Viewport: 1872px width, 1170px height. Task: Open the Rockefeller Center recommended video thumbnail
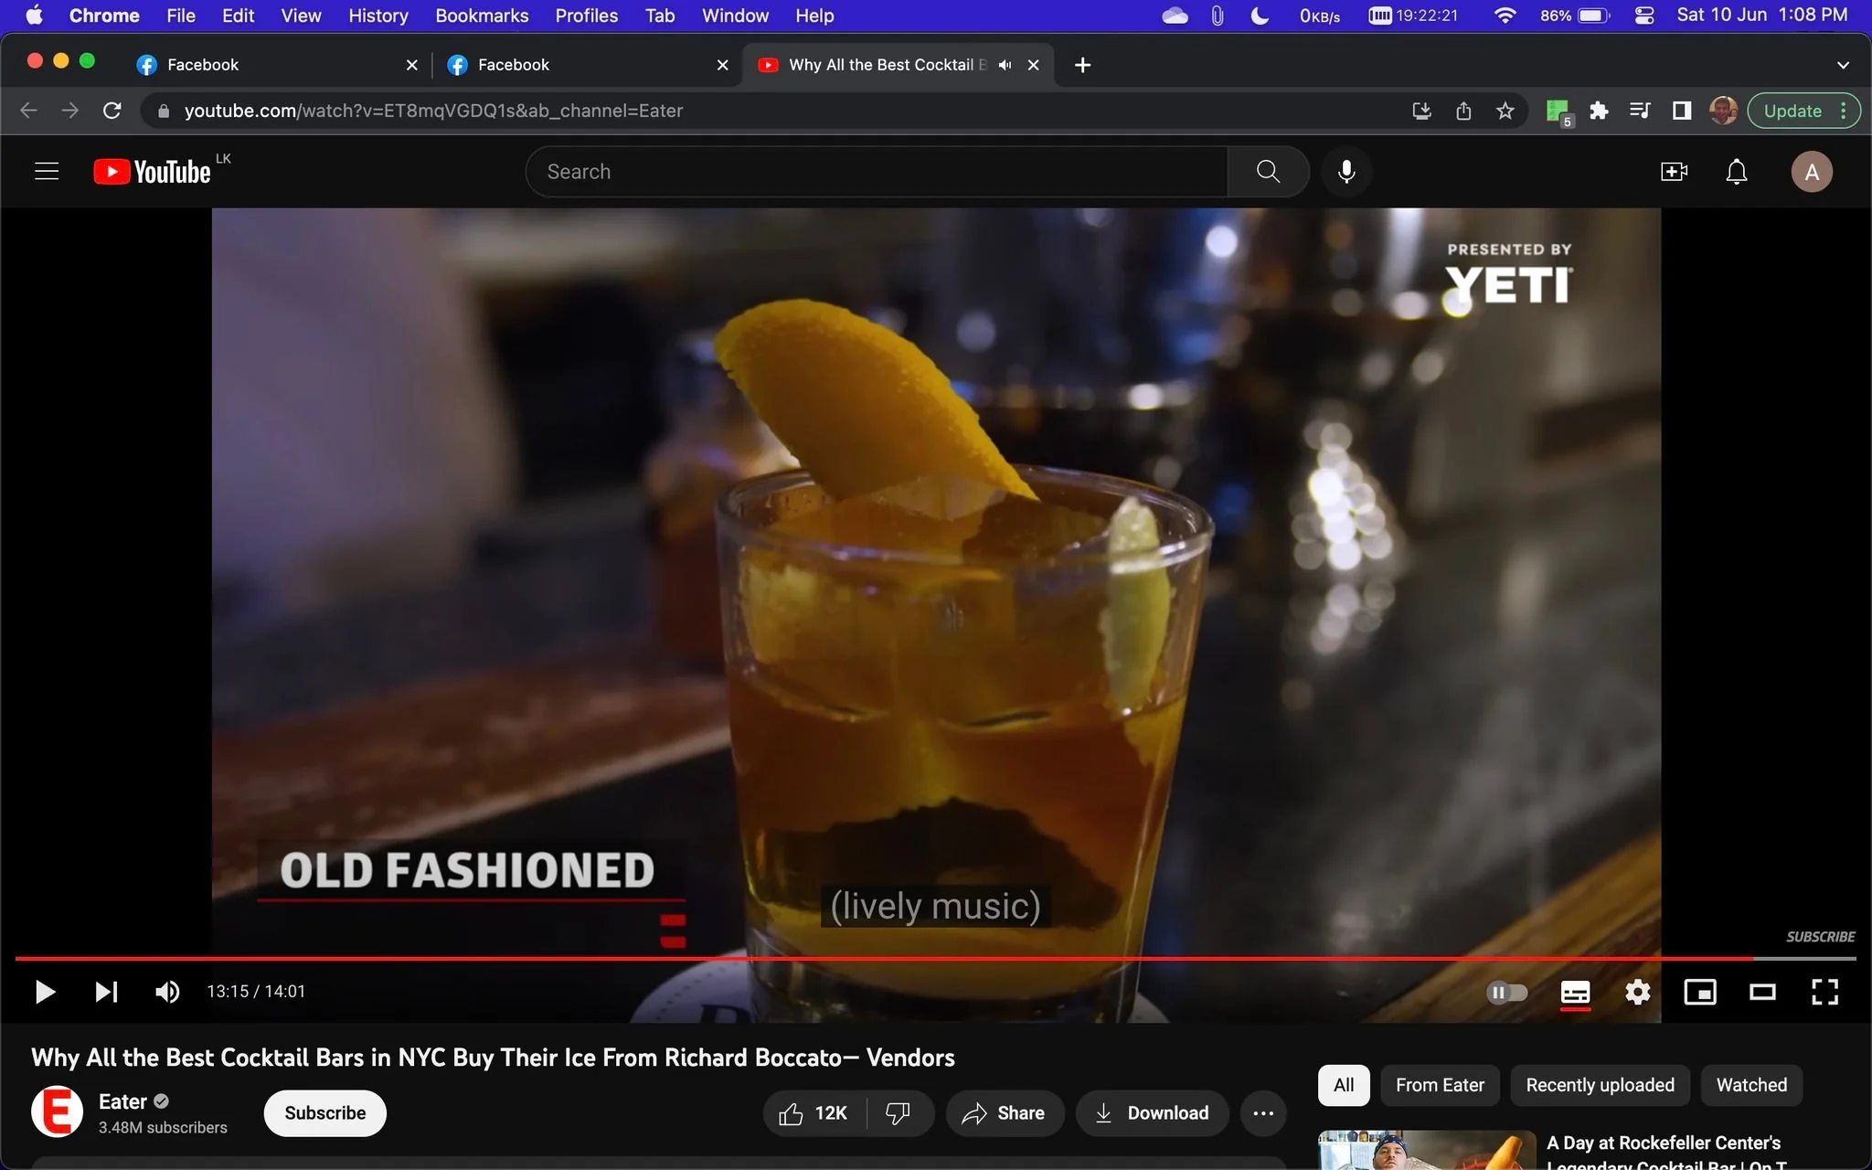(x=1427, y=1150)
